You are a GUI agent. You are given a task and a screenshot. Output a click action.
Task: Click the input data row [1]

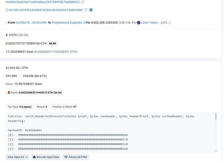point(68,139)
